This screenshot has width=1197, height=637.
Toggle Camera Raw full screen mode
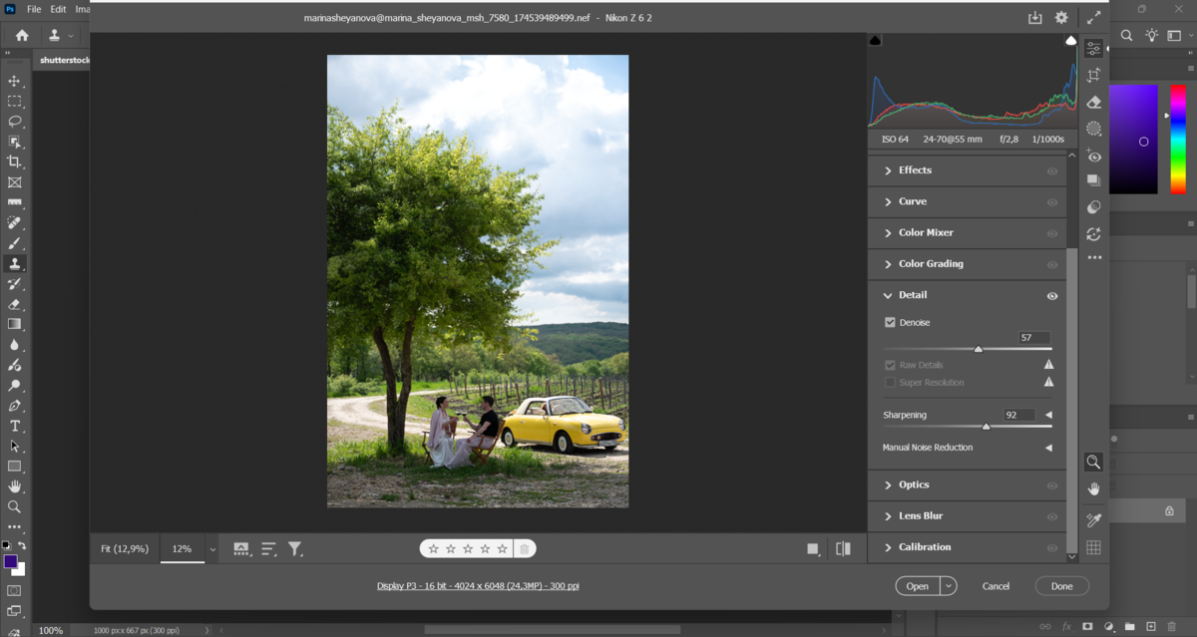click(1094, 17)
